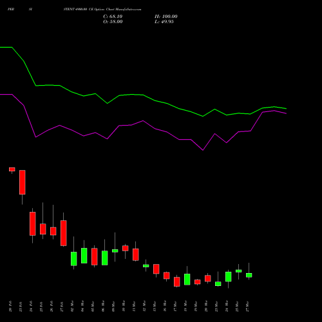Select the 27 Mar date label

pos(248,307)
